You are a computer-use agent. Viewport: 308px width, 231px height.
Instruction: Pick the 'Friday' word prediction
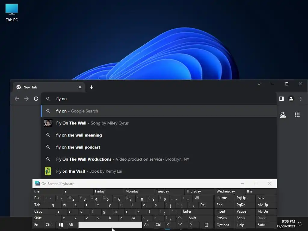click(108, 191)
